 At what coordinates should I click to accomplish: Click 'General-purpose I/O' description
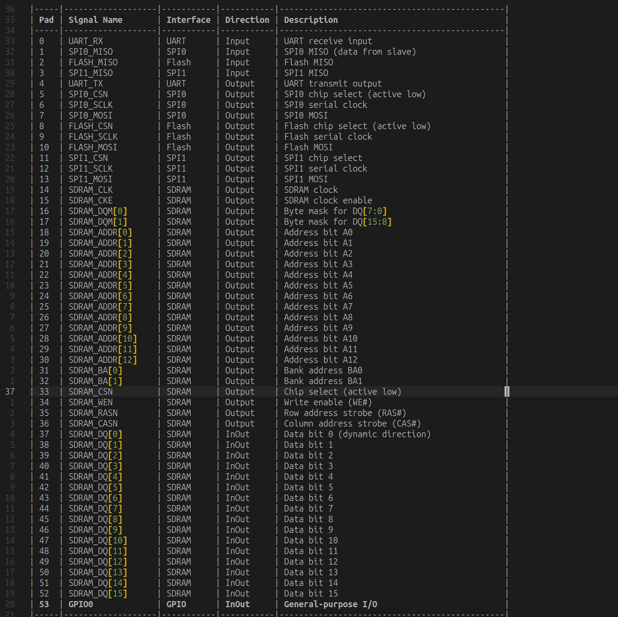(331, 604)
